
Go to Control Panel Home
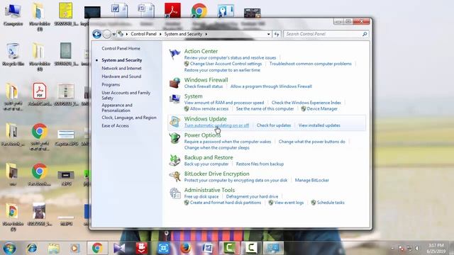[121, 49]
